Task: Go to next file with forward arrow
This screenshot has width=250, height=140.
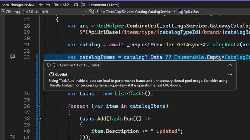Action: pyautogui.click(x=48, y=5)
